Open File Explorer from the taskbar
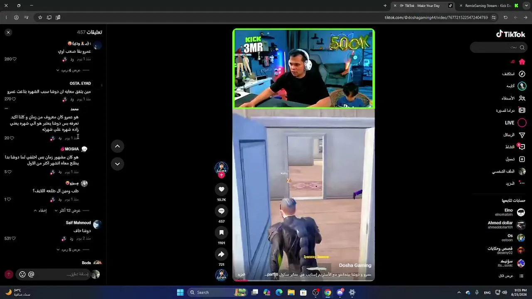Screen dimensions: 532x299 (x=291, y=292)
